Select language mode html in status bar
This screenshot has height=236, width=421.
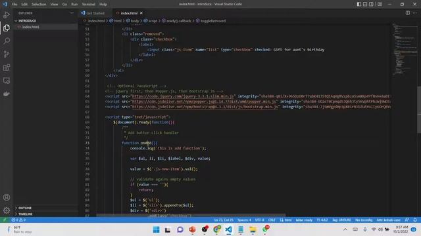coord(286,220)
